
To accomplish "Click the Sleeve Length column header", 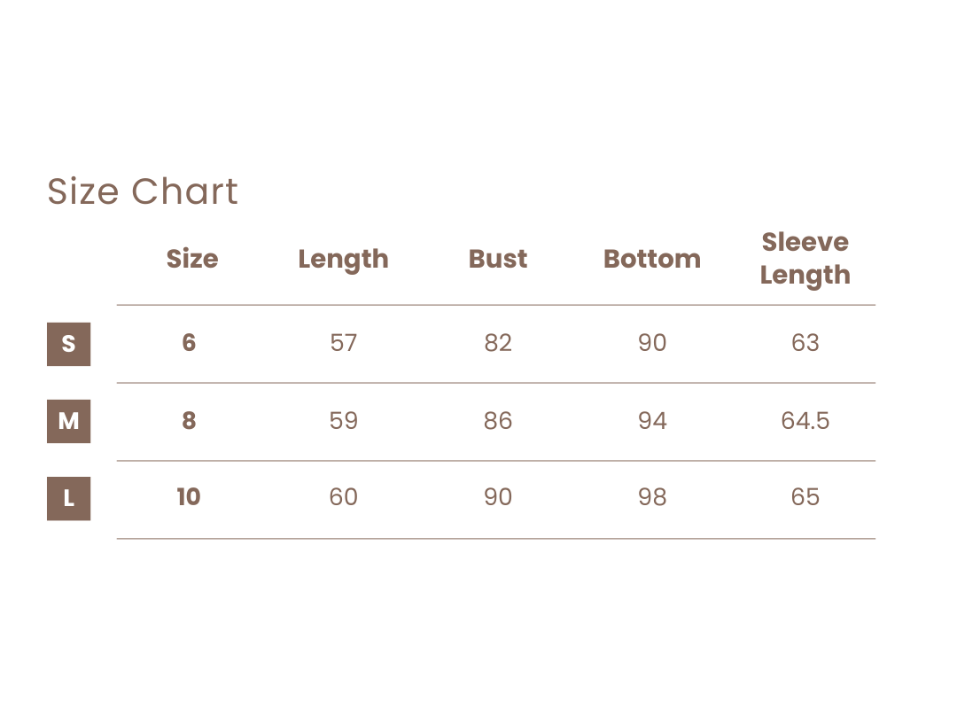I will [x=805, y=259].
